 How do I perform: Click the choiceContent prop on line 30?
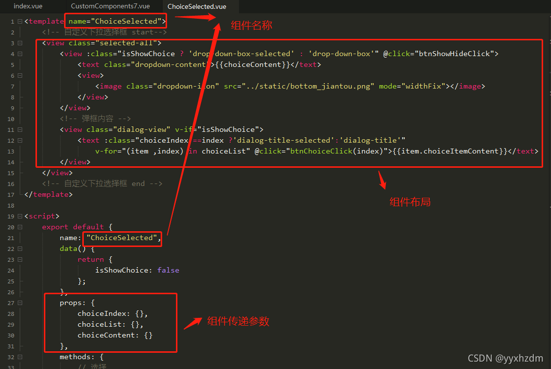tap(115, 336)
